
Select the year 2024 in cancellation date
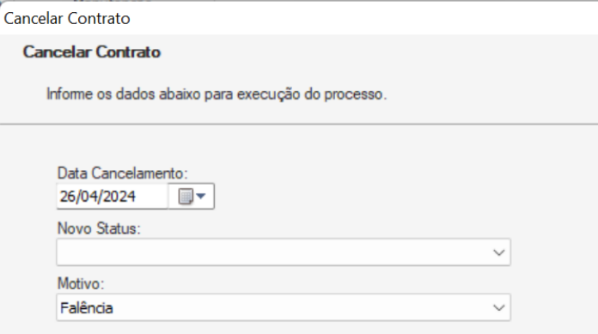(119, 197)
